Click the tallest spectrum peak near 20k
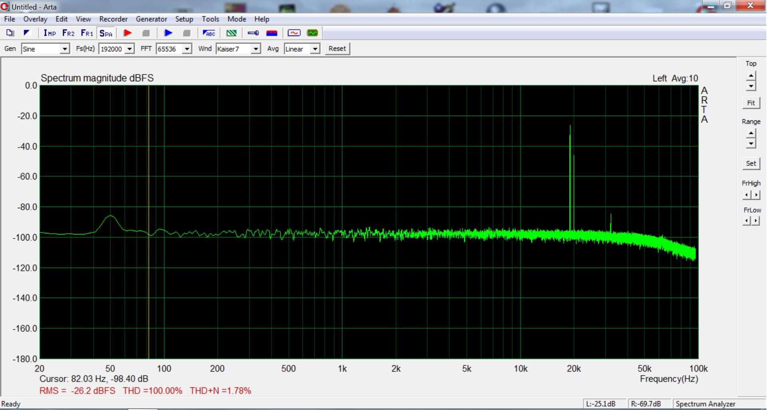Screen dimensions: 768x410 tap(570, 177)
